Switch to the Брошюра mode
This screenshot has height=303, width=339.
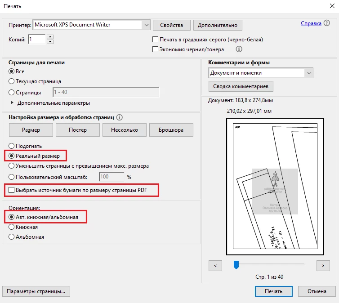171,130
